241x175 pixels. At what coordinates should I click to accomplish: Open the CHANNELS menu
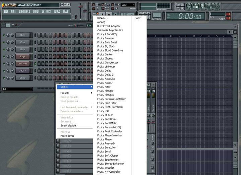pyautogui.click(x=24, y=11)
